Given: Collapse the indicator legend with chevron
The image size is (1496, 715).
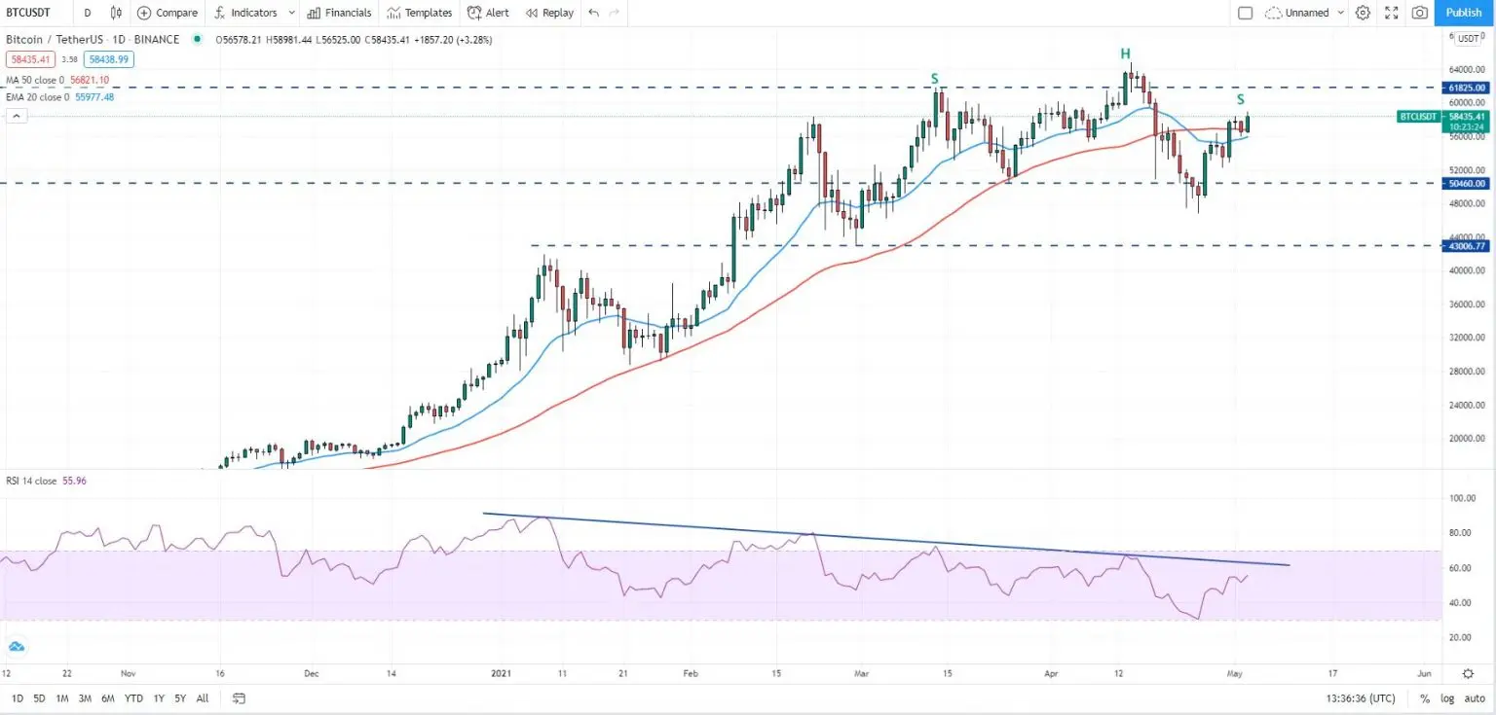Looking at the screenshot, I should point(16,116).
